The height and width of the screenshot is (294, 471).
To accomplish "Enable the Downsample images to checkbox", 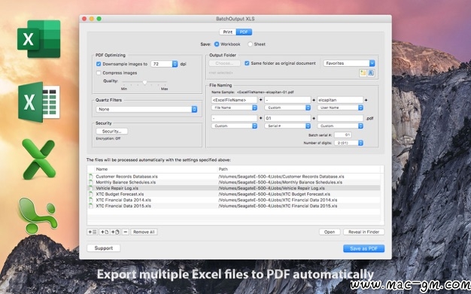I will (99, 64).
